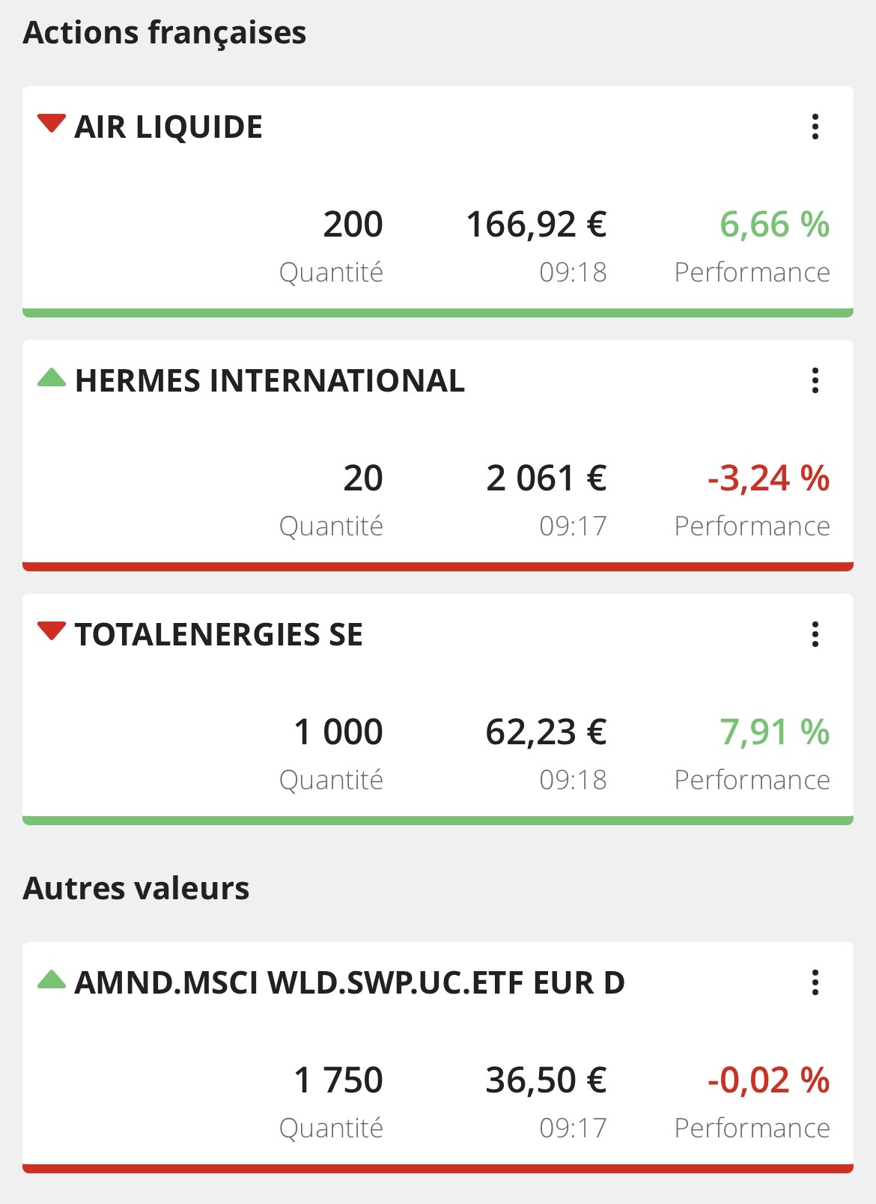Image resolution: width=876 pixels, height=1204 pixels.
Task: Select Hermes -3,24 % performance value
Action: (768, 478)
